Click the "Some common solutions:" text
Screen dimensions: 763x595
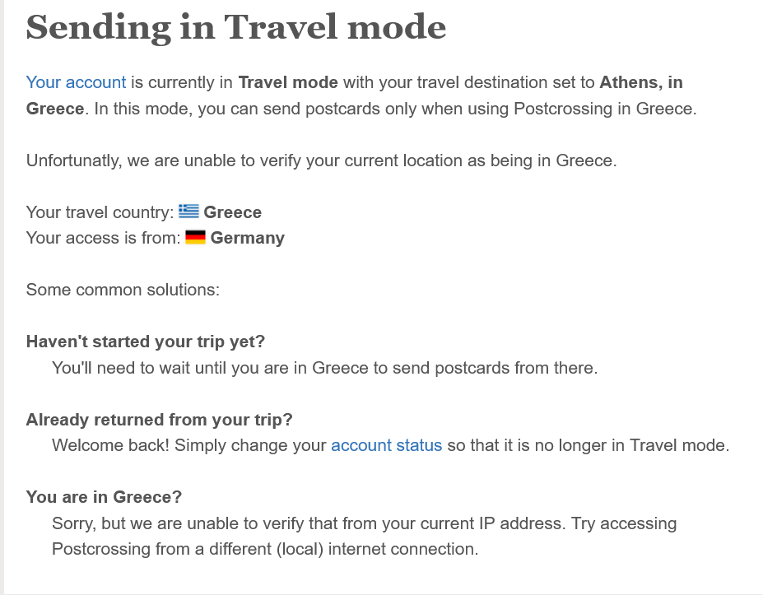(x=122, y=290)
